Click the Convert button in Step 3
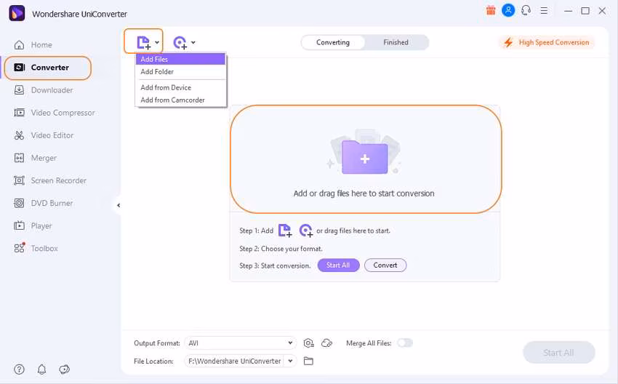Screen dimensions: 618x384 click(385, 265)
